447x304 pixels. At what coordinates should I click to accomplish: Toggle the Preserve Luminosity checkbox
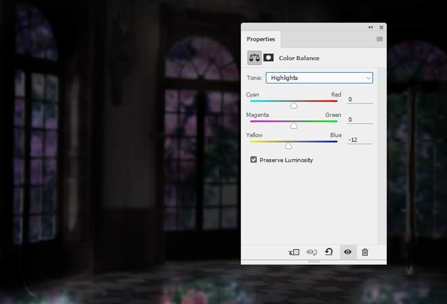pyautogui.click(x=253, y=160)
